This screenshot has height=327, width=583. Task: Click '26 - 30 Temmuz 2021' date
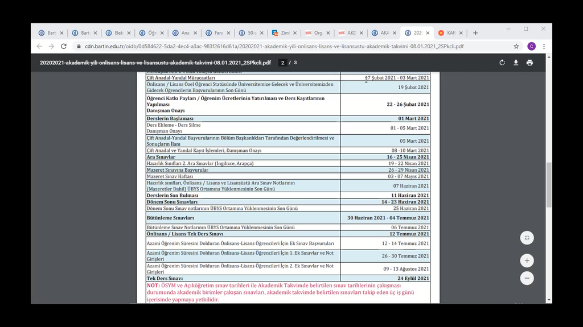405,256
